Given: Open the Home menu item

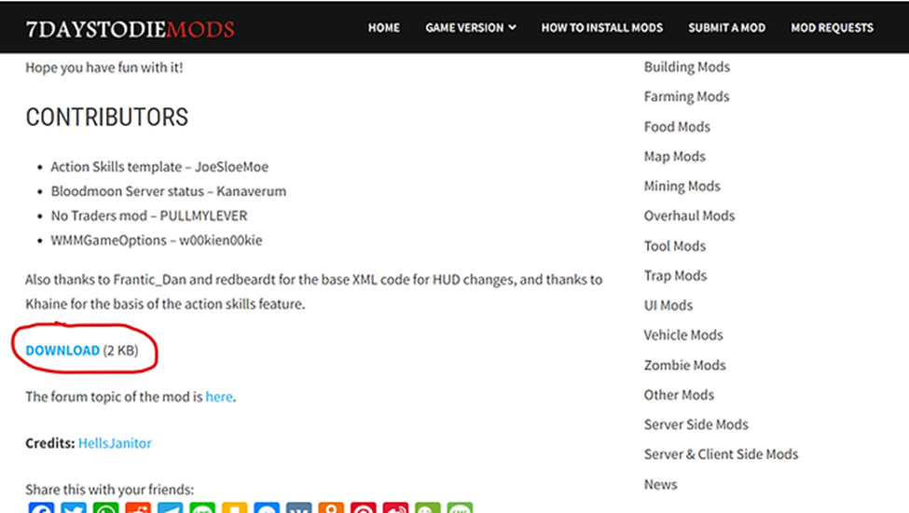Looking at the screenshot, I should pyautogui.click(x=384, y=28).
